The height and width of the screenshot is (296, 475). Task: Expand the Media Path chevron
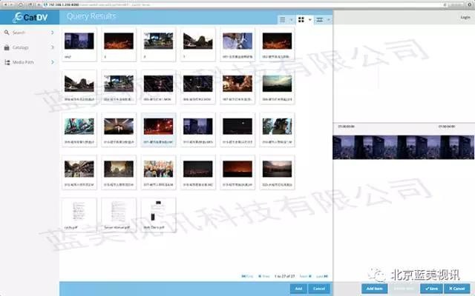coord(53,62)
